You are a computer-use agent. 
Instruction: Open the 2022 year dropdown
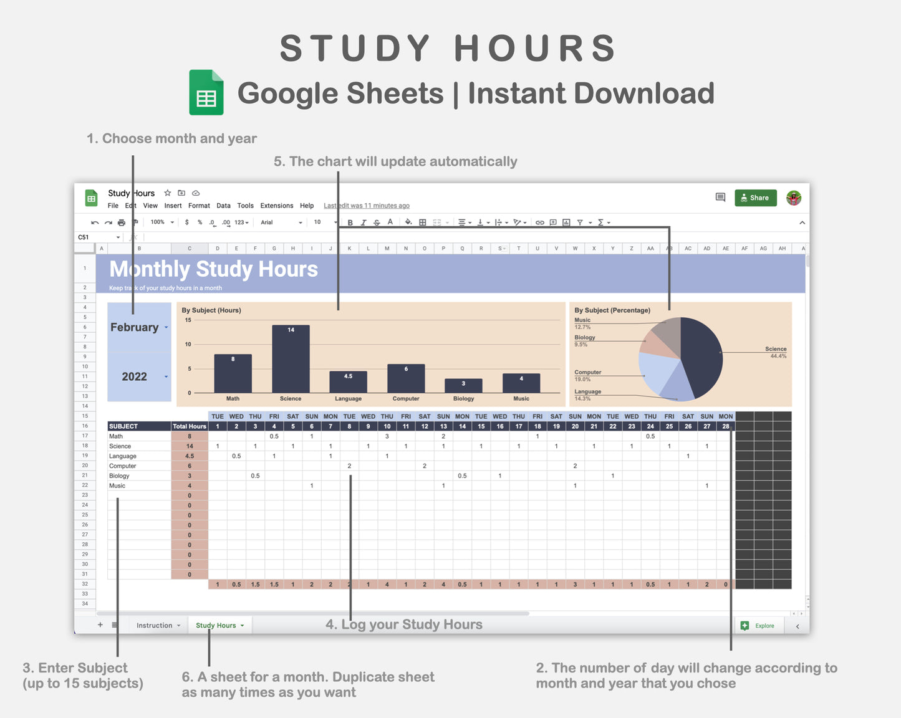pos(166,376)
